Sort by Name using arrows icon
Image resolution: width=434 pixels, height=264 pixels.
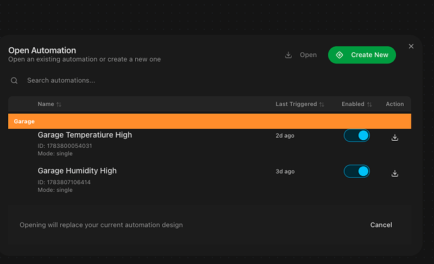point(58,104)
